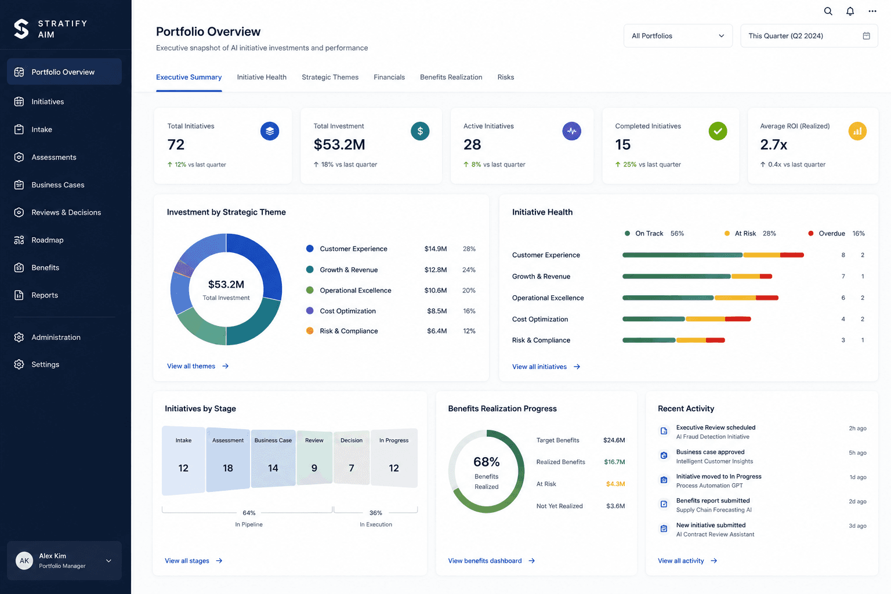The width and height of the screenshot is (891, 594).
Task: Click the Customer Experience health progress bar
Action: tap(713, 255)
